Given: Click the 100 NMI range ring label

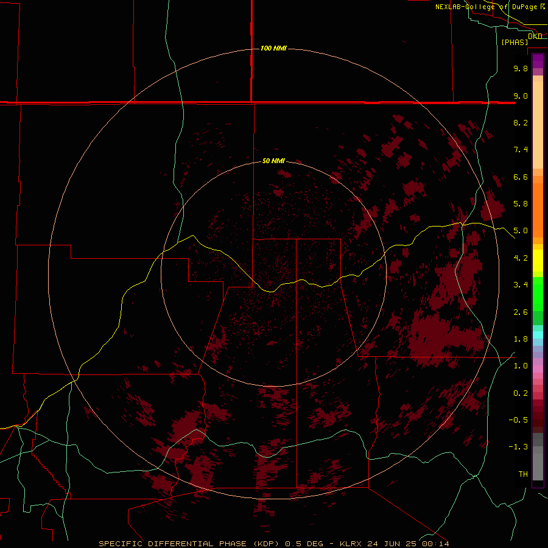Looking at the screenshot, I should (273, 48).
